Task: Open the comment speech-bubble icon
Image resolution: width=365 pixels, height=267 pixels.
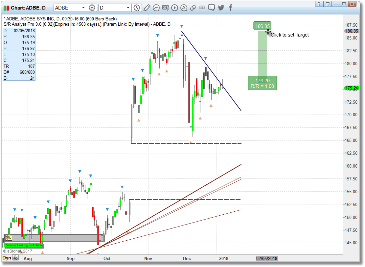Action: coord(211,8)
